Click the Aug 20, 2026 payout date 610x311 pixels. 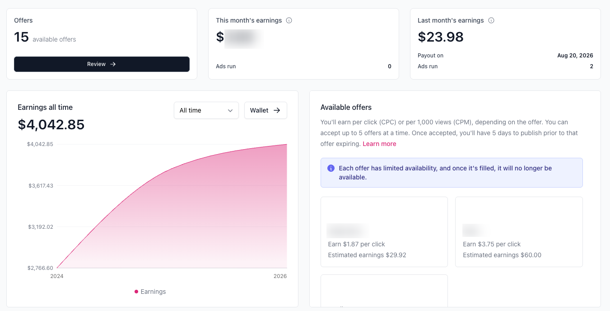click(575, 56)
